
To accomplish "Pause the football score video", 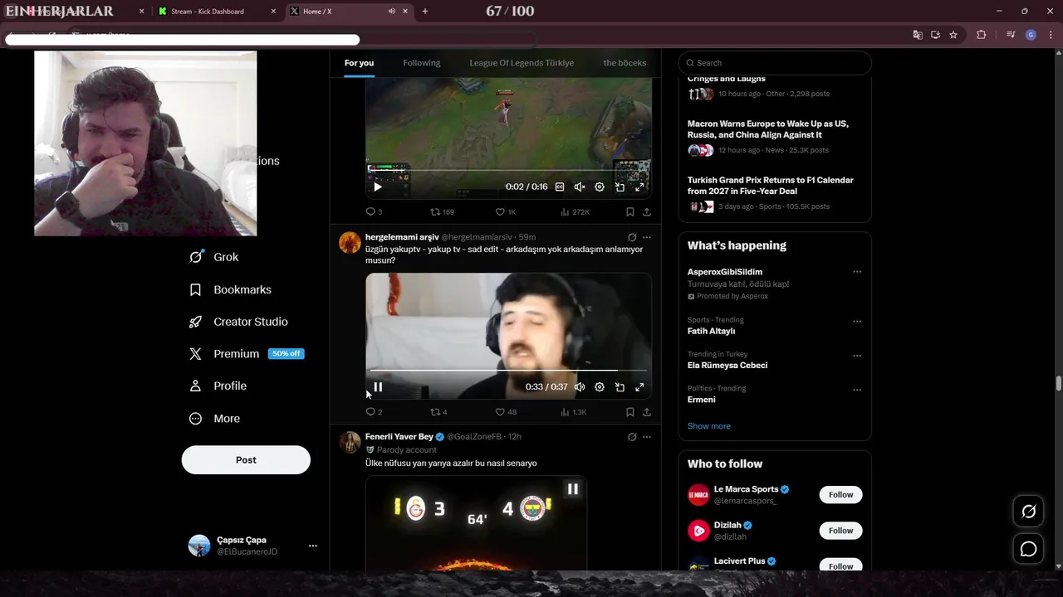I will tap(572, 489).
